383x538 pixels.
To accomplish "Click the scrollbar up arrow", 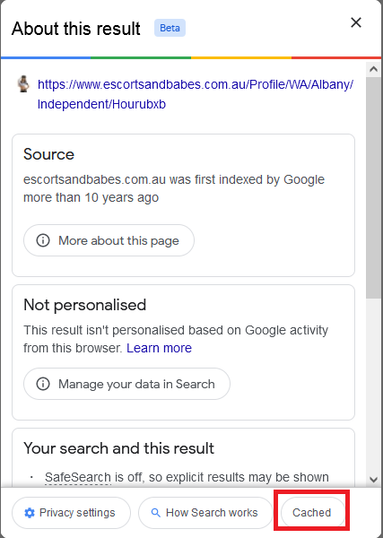I will 373,69.
